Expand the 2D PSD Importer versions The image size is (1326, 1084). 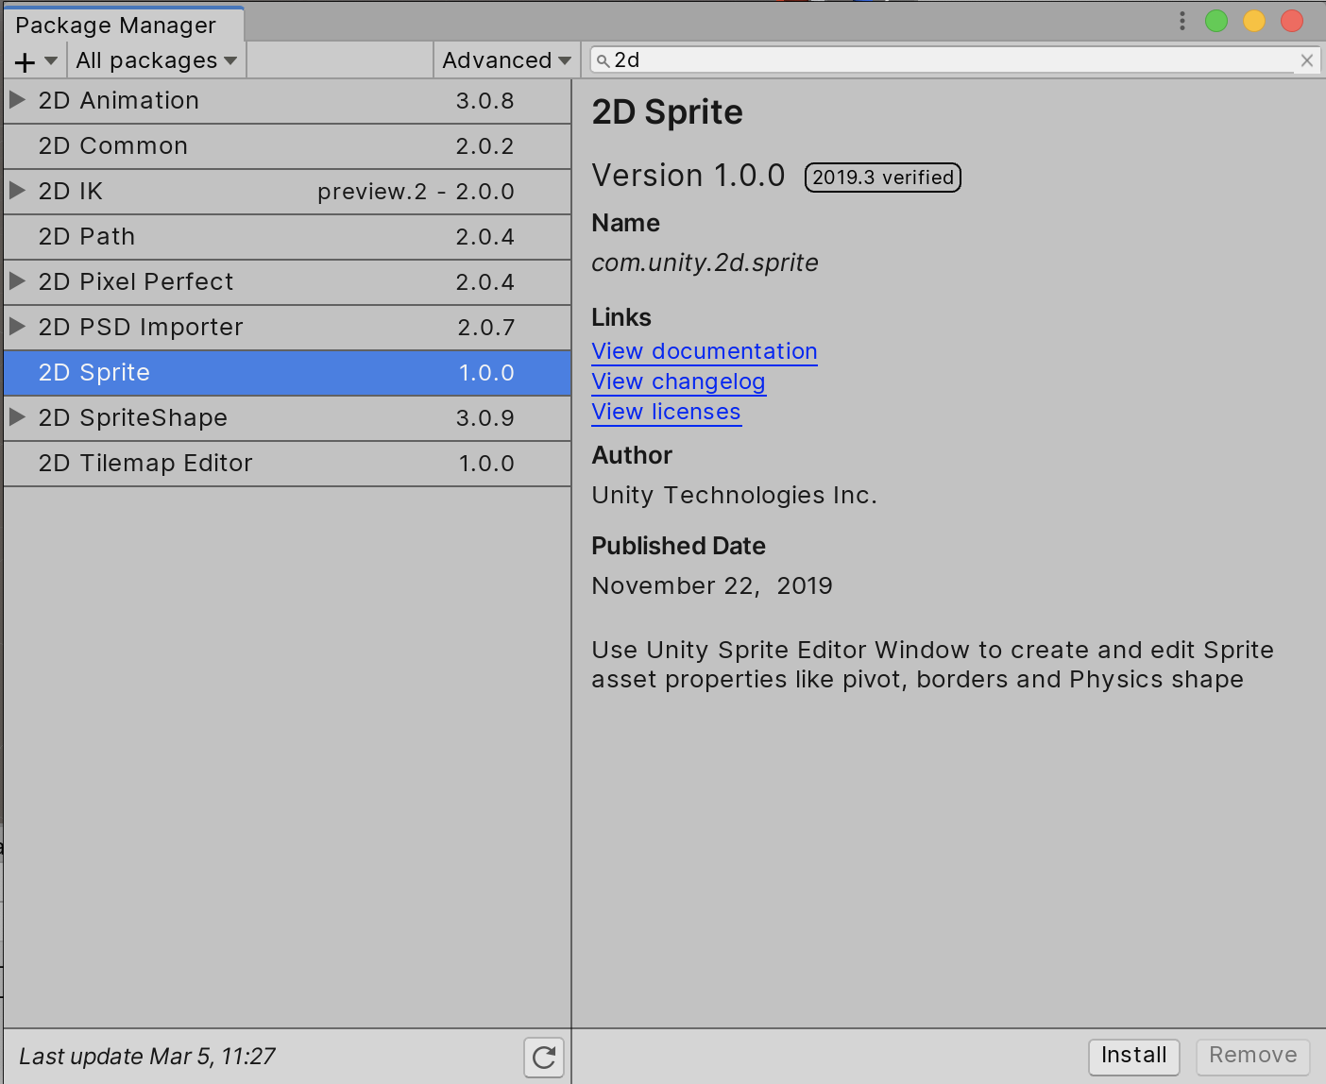click(17, 326)
